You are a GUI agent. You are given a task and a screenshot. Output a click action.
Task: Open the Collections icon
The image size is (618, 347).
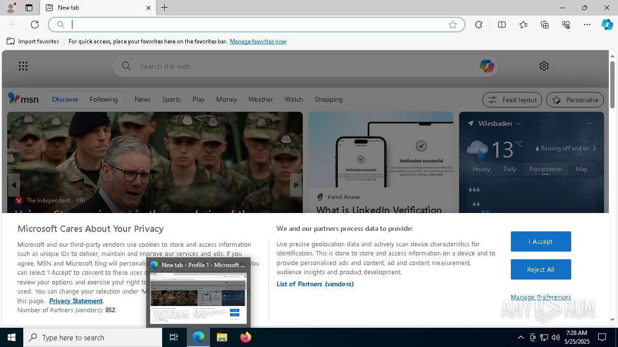pyautogui.click(x=545, y=25)
